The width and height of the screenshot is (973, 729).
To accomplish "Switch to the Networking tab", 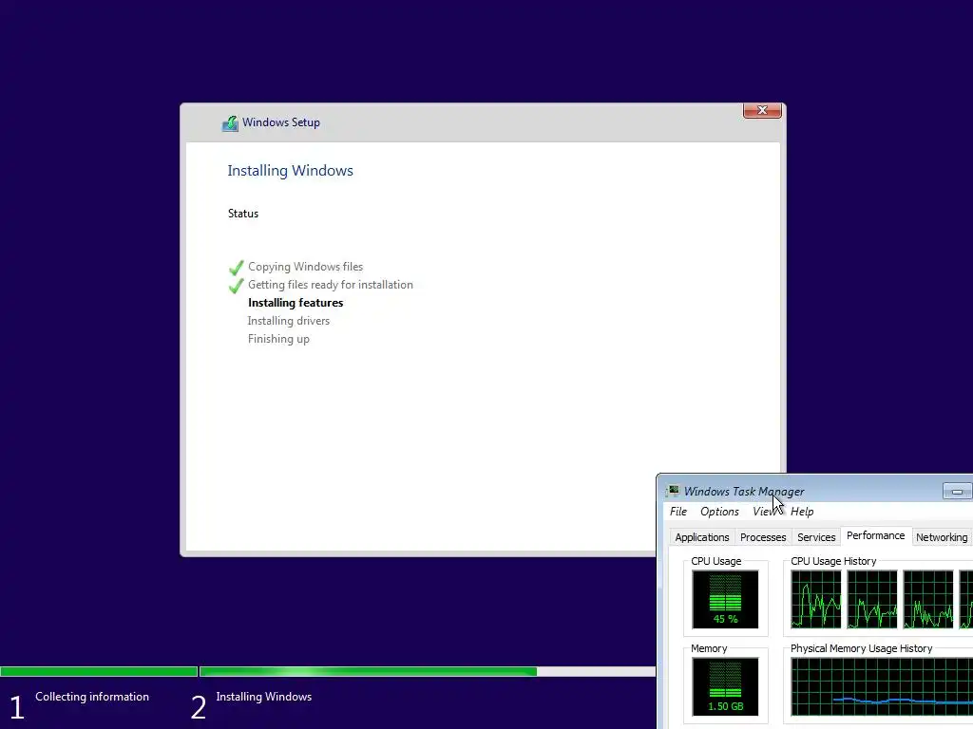I will (942, 537).
